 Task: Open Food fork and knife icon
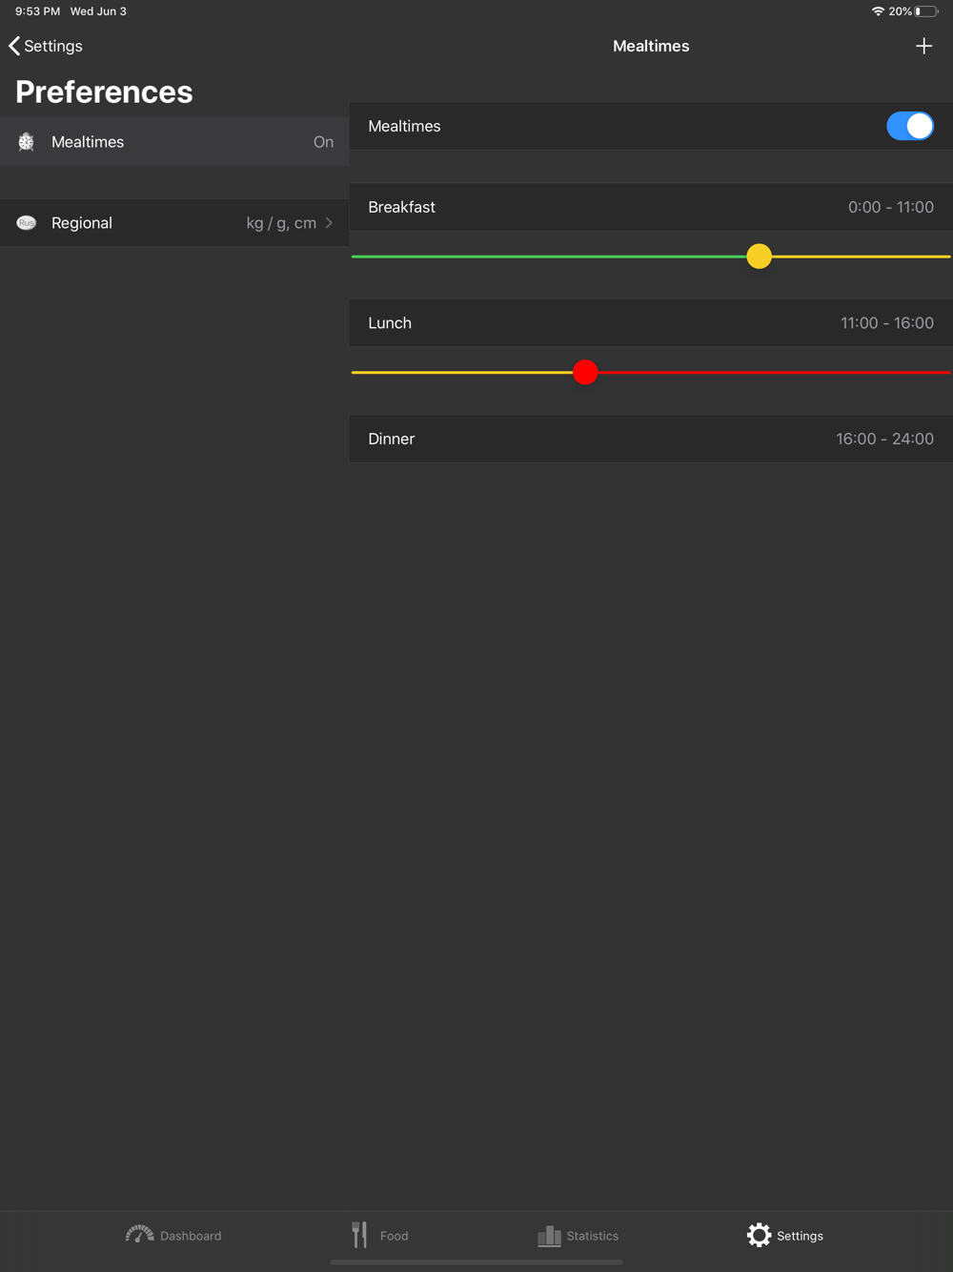point(359,1235)
